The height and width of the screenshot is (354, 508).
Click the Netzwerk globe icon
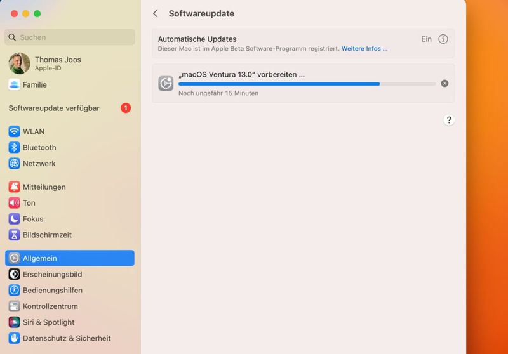14,164
